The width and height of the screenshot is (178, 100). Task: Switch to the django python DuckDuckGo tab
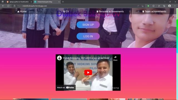point(19,2)
